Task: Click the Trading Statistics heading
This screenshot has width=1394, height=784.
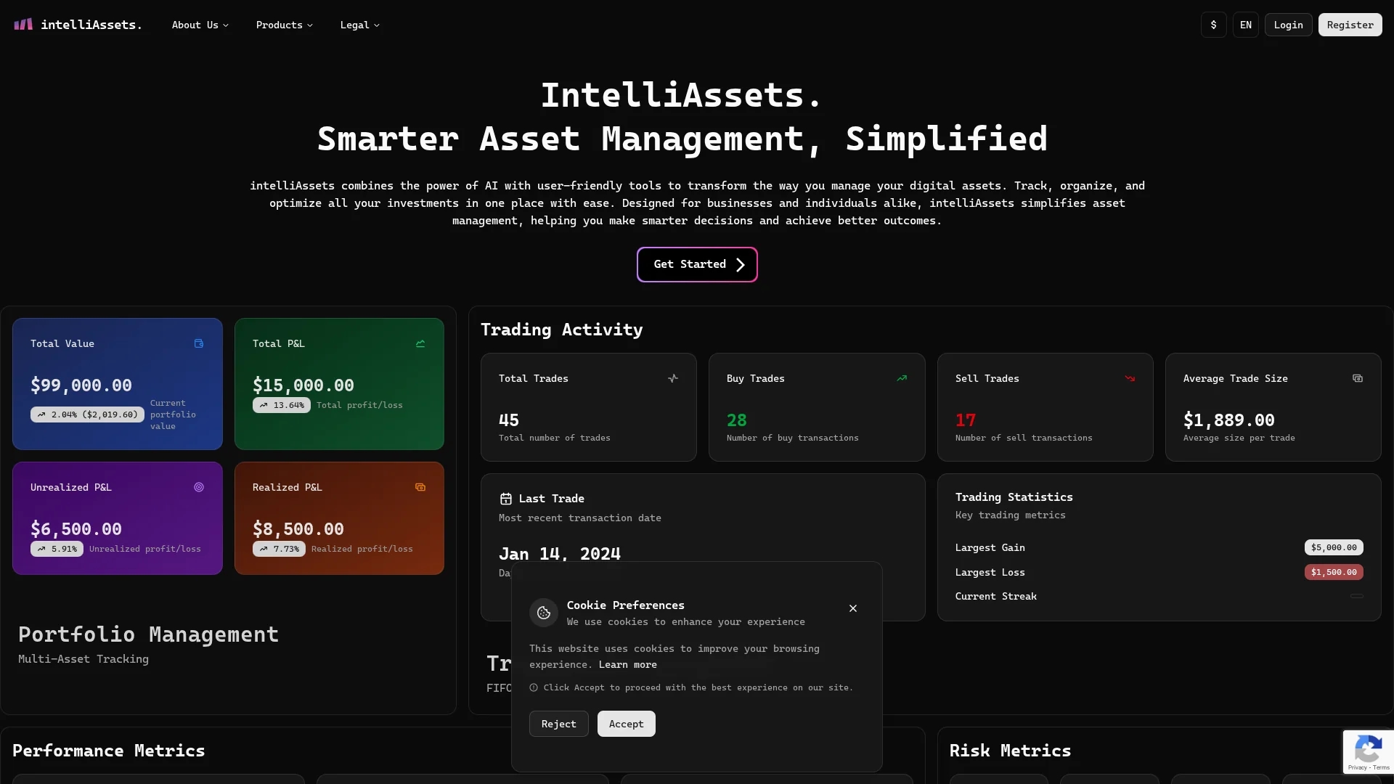Action: click(x=1014, y=497)
